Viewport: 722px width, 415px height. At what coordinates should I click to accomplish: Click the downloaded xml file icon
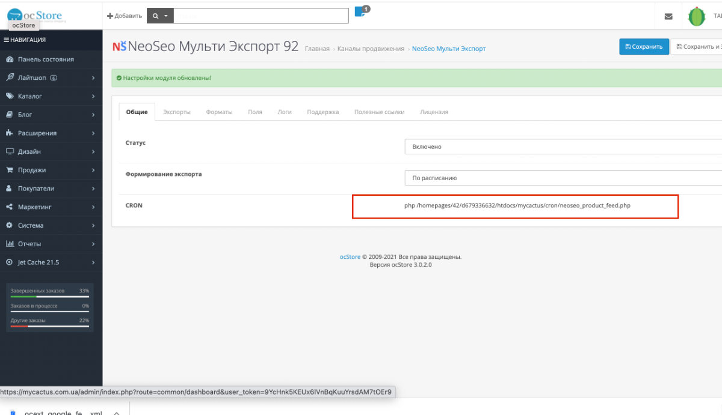[13, 413]
